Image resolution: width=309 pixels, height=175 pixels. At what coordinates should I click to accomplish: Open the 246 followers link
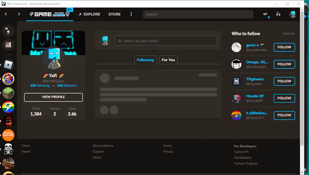click(67, 86)
